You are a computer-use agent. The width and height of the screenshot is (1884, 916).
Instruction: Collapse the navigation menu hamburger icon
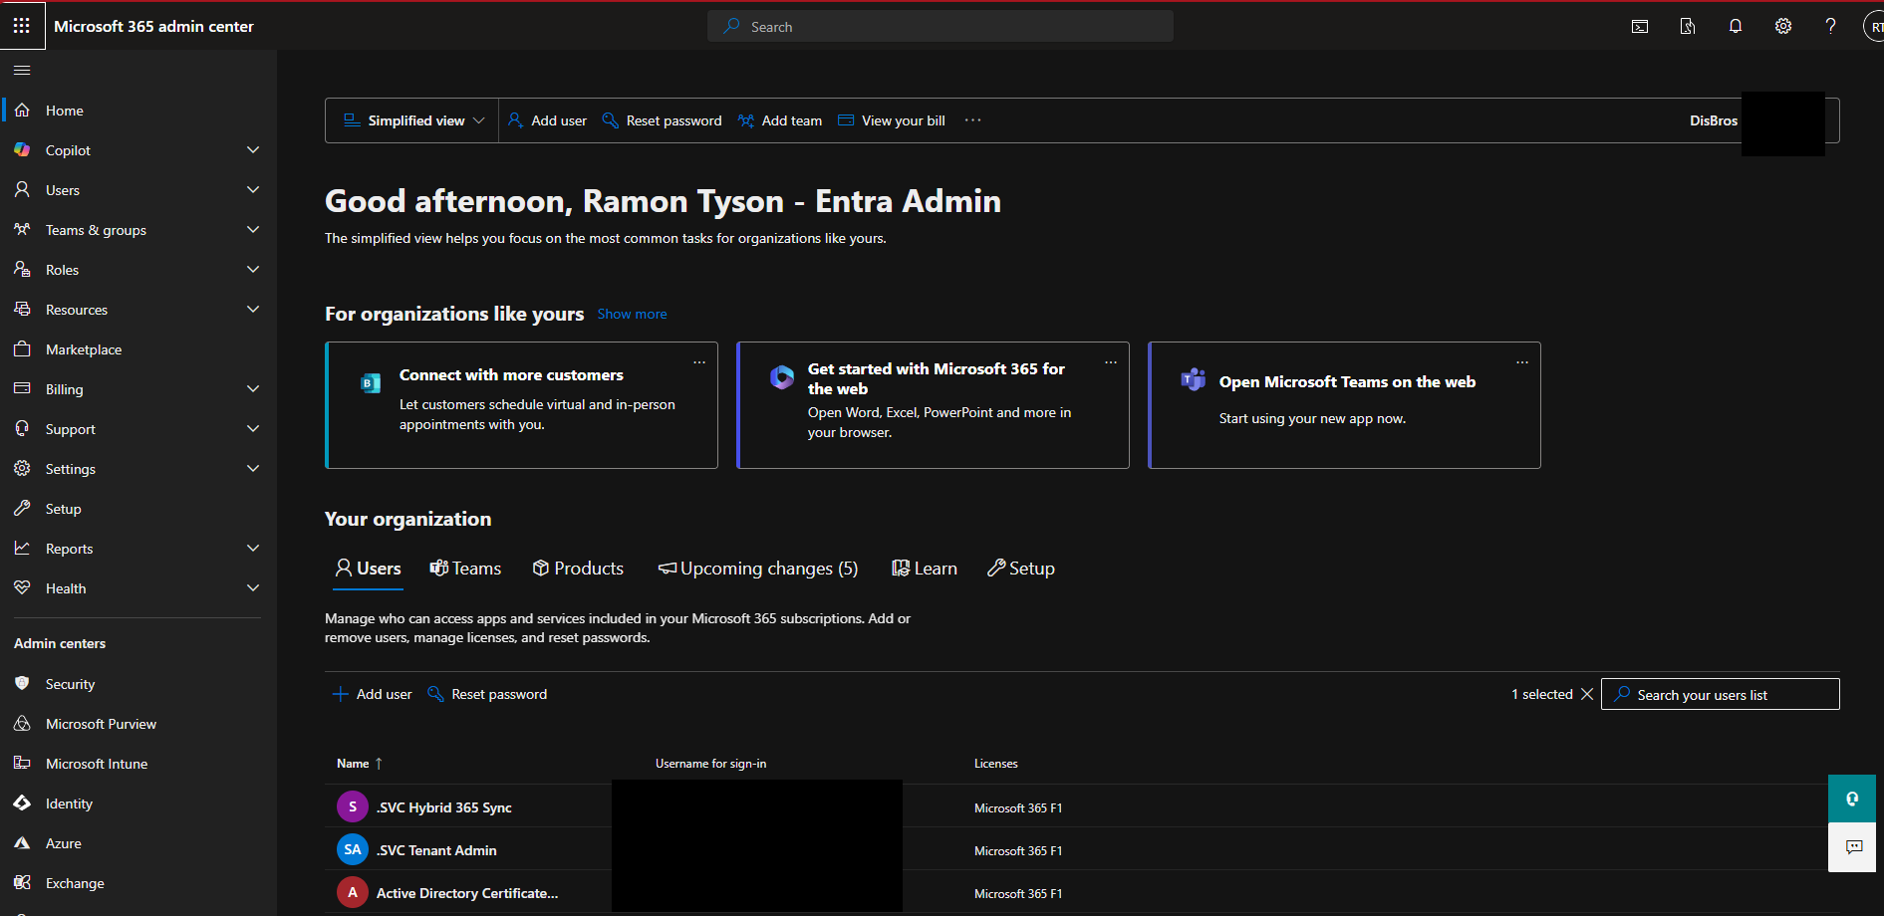(22, 70)
